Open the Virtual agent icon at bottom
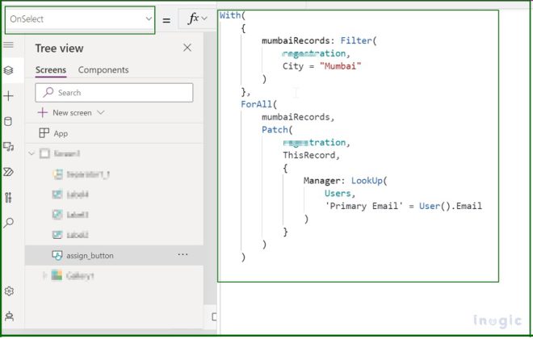The height and width of the screenshot is (339, 533). (9, 316)
